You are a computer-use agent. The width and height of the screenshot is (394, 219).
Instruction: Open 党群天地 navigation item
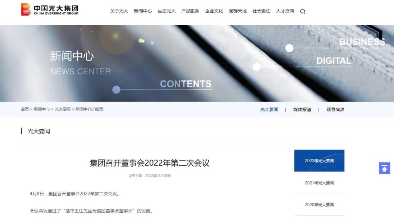point(238,11)
